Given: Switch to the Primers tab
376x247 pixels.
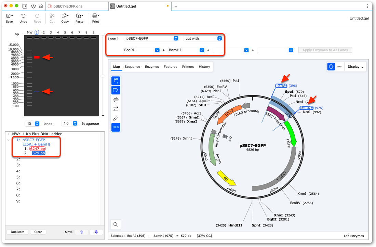Looking at the screenshot, I should [x=188, y=67].
